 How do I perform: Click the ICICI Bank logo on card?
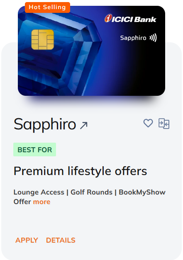[x=130, y=18]
